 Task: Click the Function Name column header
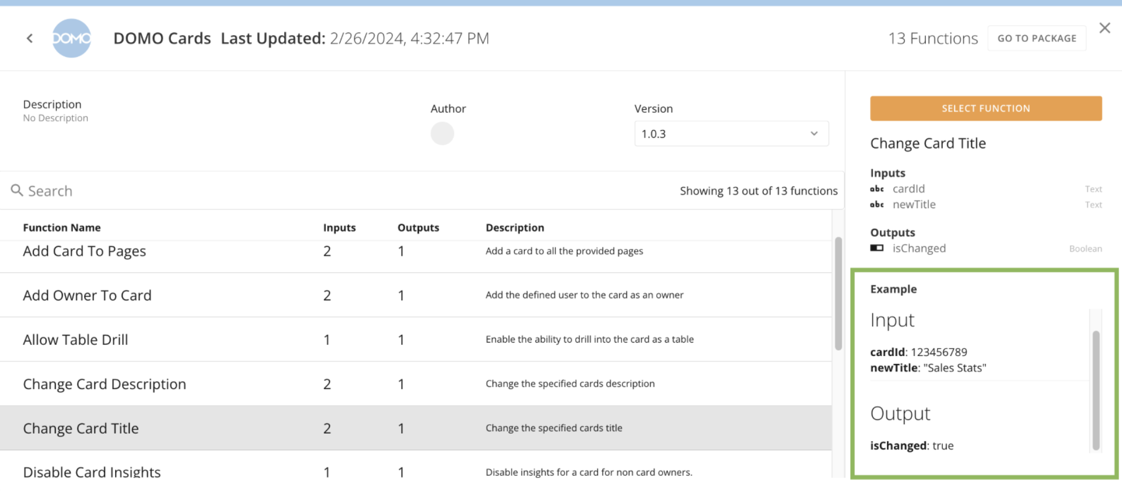[x=62, y=228]
